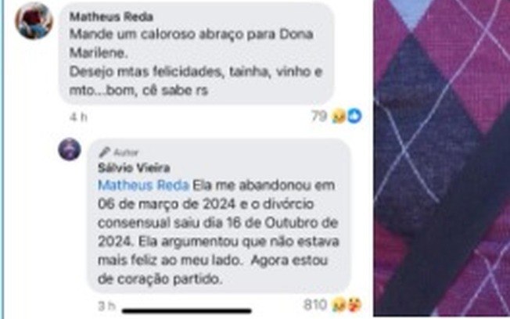
Task: Open the 3 h reply timestamp
Action: click(106, 306)
